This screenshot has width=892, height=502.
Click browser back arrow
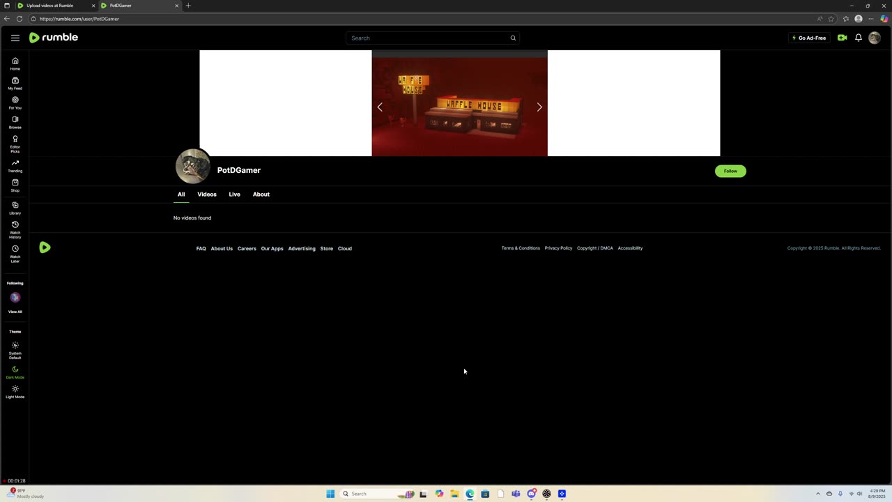pos(7,19)
